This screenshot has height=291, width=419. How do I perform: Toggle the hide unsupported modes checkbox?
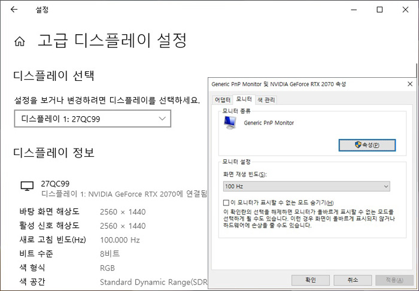click(226, 203)
